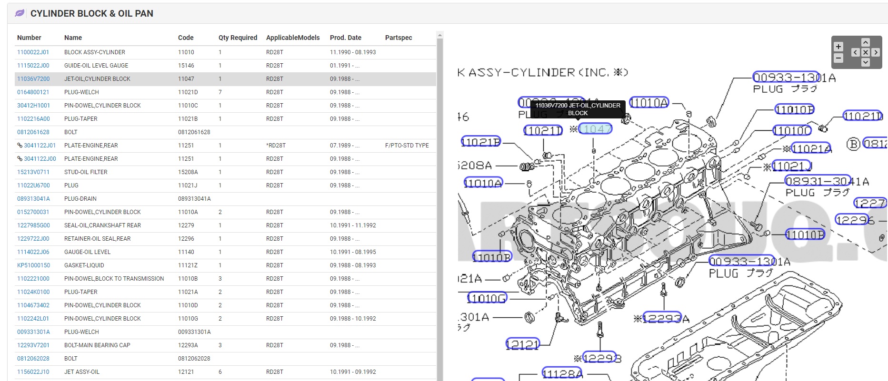The height and width of the screenshot is (381, 888).
Task: Pan the diagram down with arrow
Action: (866, 62)
